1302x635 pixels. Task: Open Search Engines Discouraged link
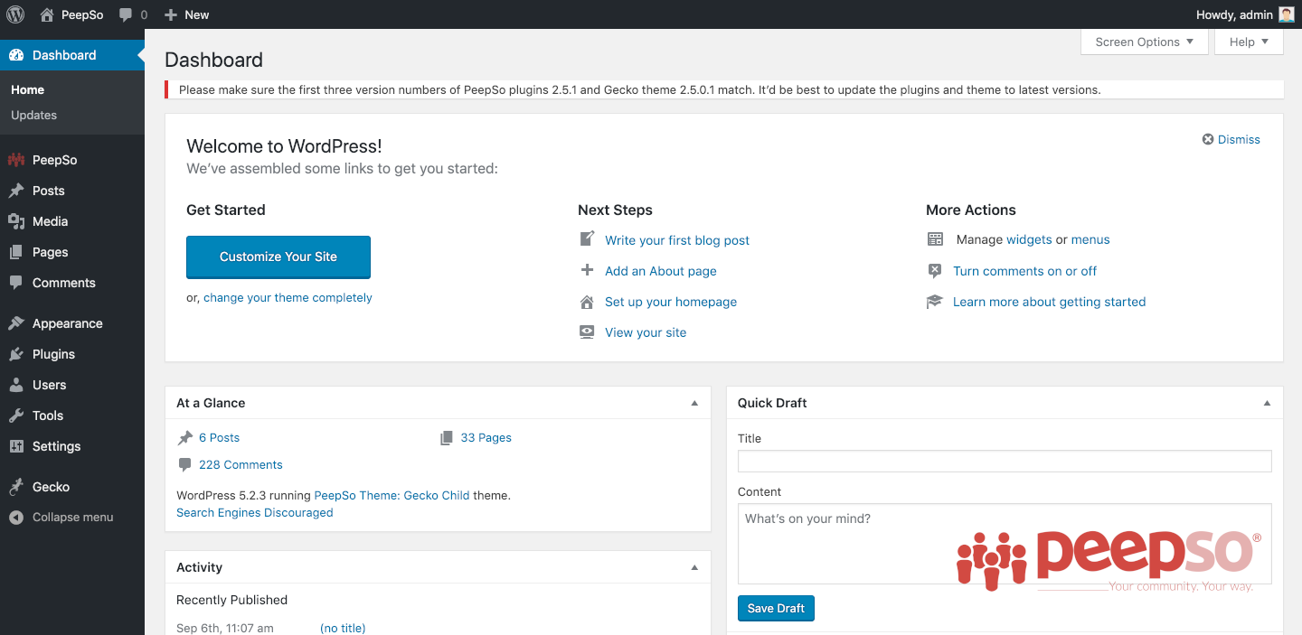pos(254,512)
